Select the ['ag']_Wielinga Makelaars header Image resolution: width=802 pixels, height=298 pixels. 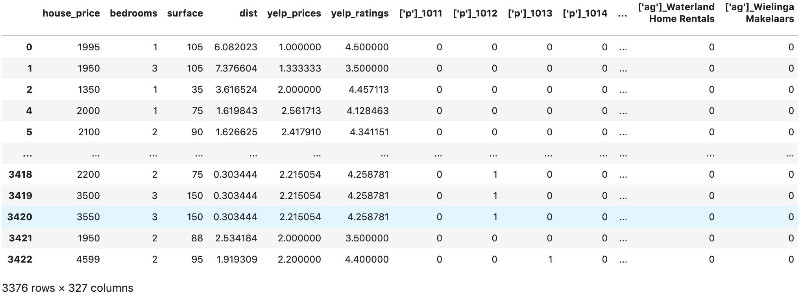[759, 13]
